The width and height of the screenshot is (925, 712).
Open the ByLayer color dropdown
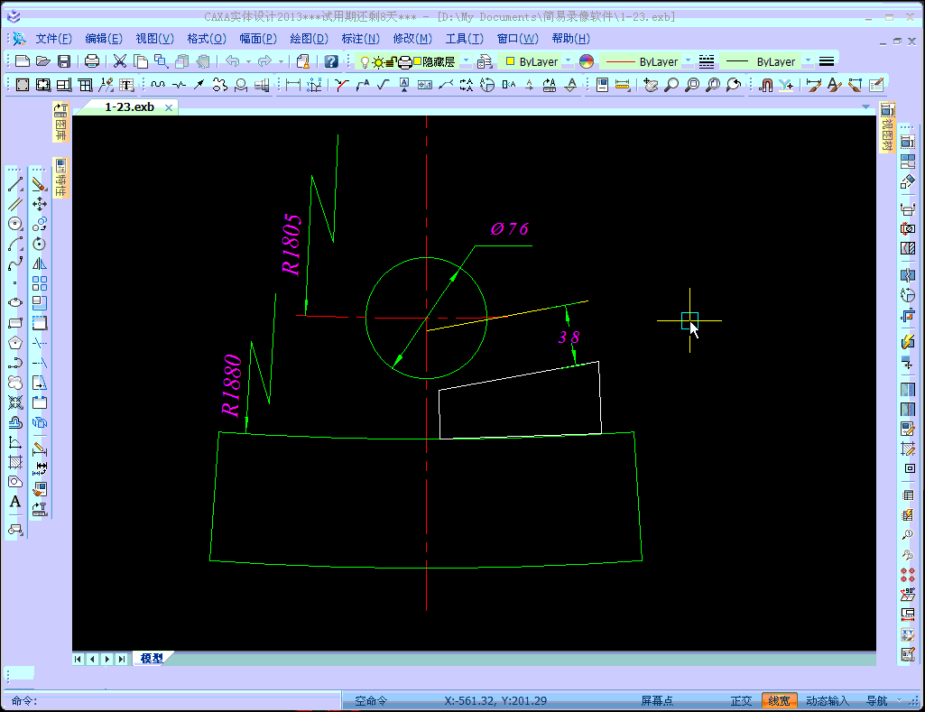[568, 61]
